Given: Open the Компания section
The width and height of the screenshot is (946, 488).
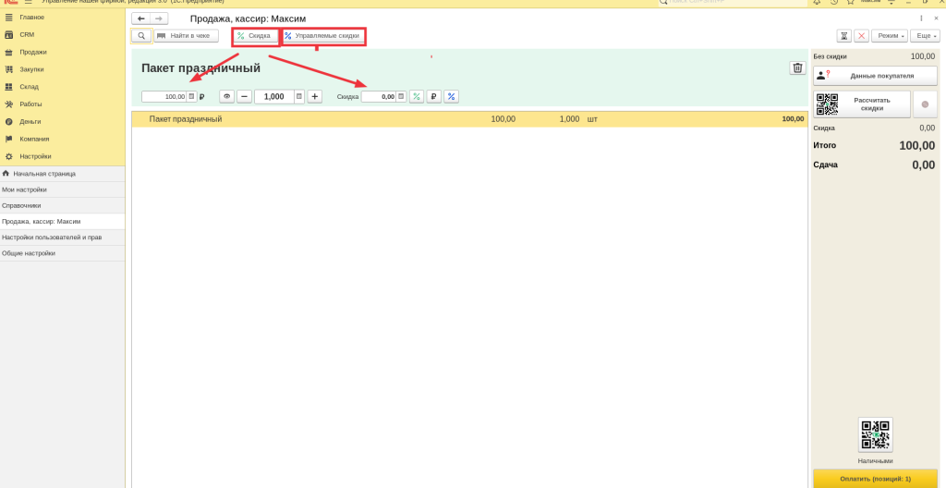Looking at the screenshot, I should pos(34,139).
